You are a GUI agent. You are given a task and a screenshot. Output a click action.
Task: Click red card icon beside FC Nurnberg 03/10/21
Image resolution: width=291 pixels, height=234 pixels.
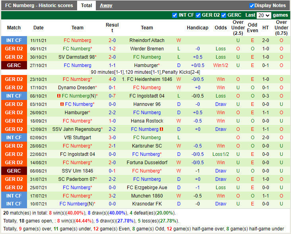tap(62, 104)
